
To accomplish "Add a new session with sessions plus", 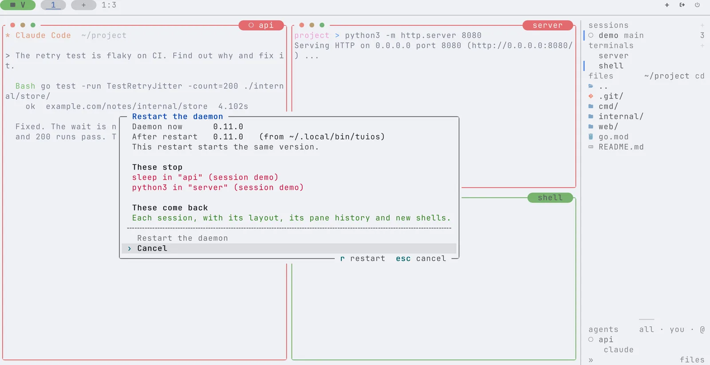I will pos(702,25).
